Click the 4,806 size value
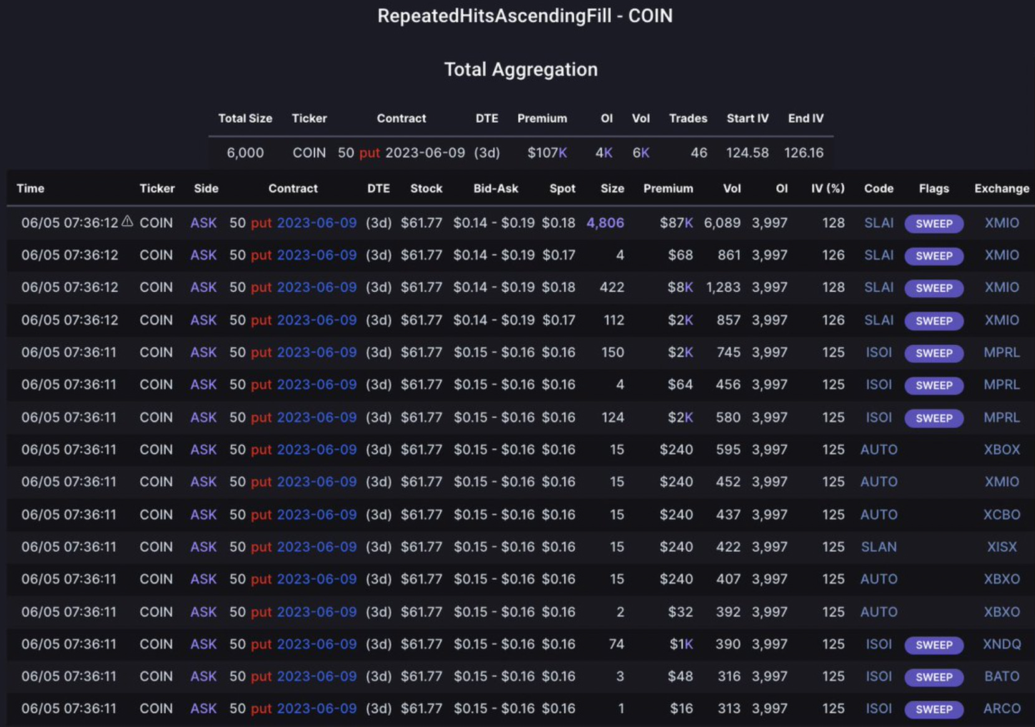 [605, 223]
